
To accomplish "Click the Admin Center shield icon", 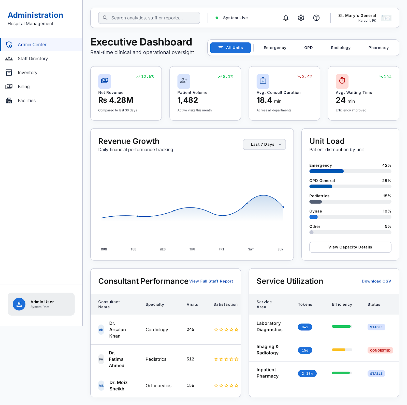I will [9, 45].
